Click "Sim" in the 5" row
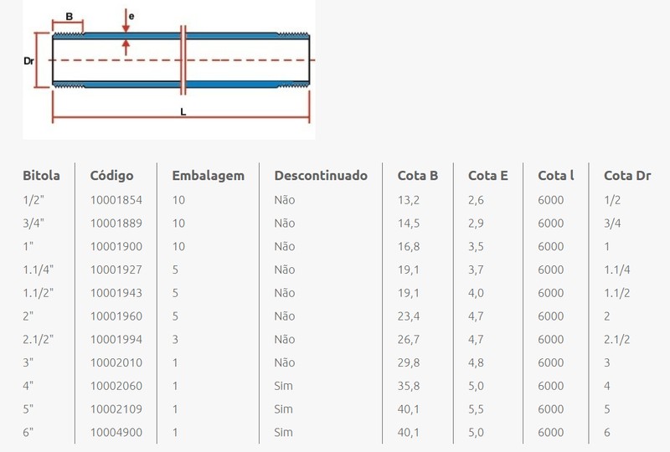This screenshot has width=670, height=452. pyautogui.click(x=284, y=409)
